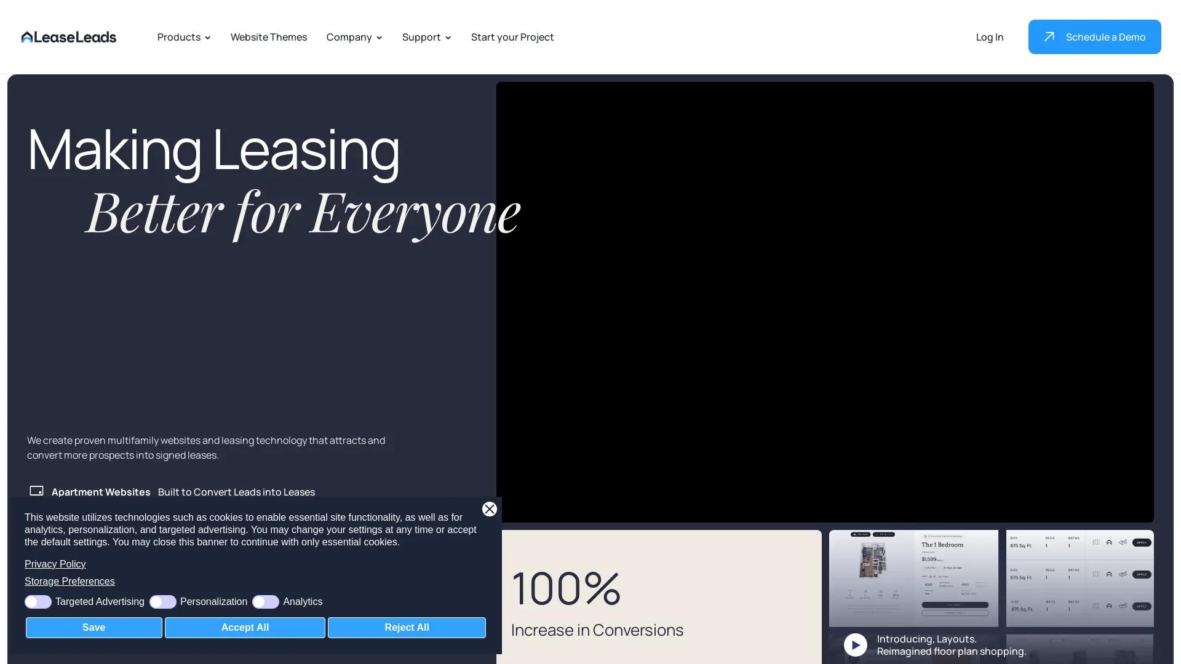Click the Apartment Websites screen icon
Image resolution: width=1181 pixels, height=664 pixels.
click(x=36, y=491)
